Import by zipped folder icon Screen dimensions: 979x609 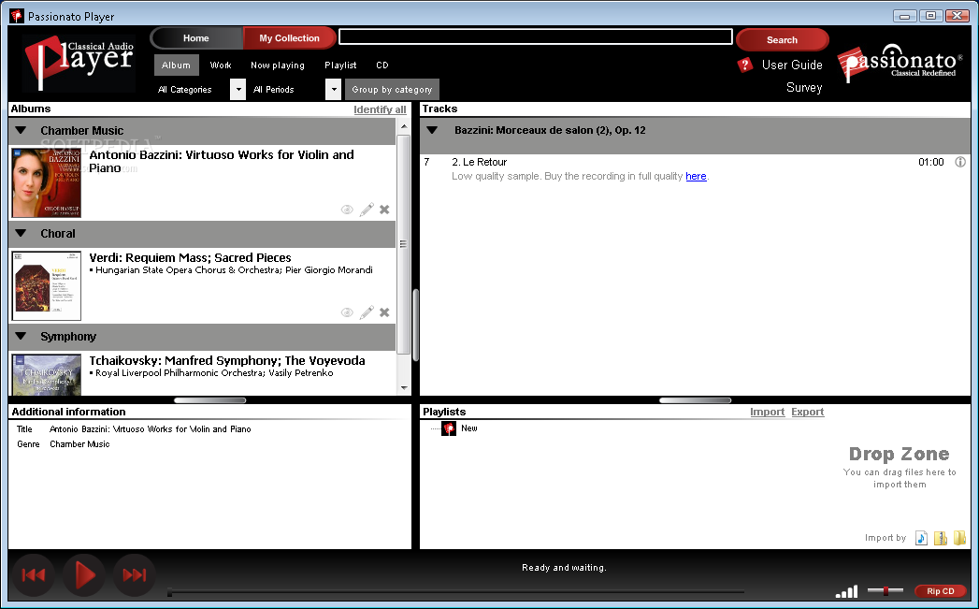(941, 538)
